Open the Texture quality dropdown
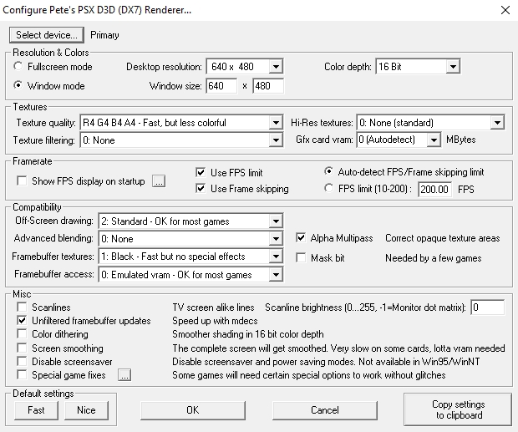The width and height of the screenshot is (518, 432). [x=181, y=123]
